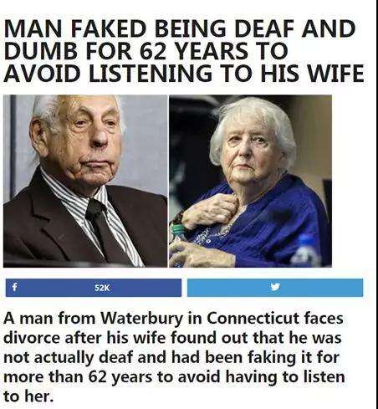Click 'DUMB FOR 62 YEARS TO' in headline
Image resolution: width=378 pixels, height=409 pixels.
(146, 51)
